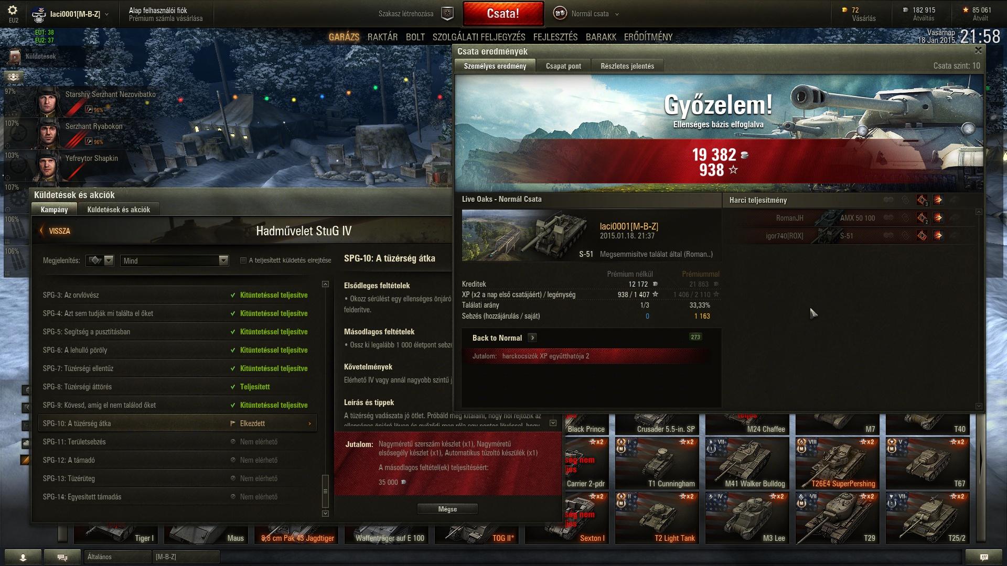The image size is (1007, 566).
Task: Open the contacts list icon
Action: pos(23,557)
